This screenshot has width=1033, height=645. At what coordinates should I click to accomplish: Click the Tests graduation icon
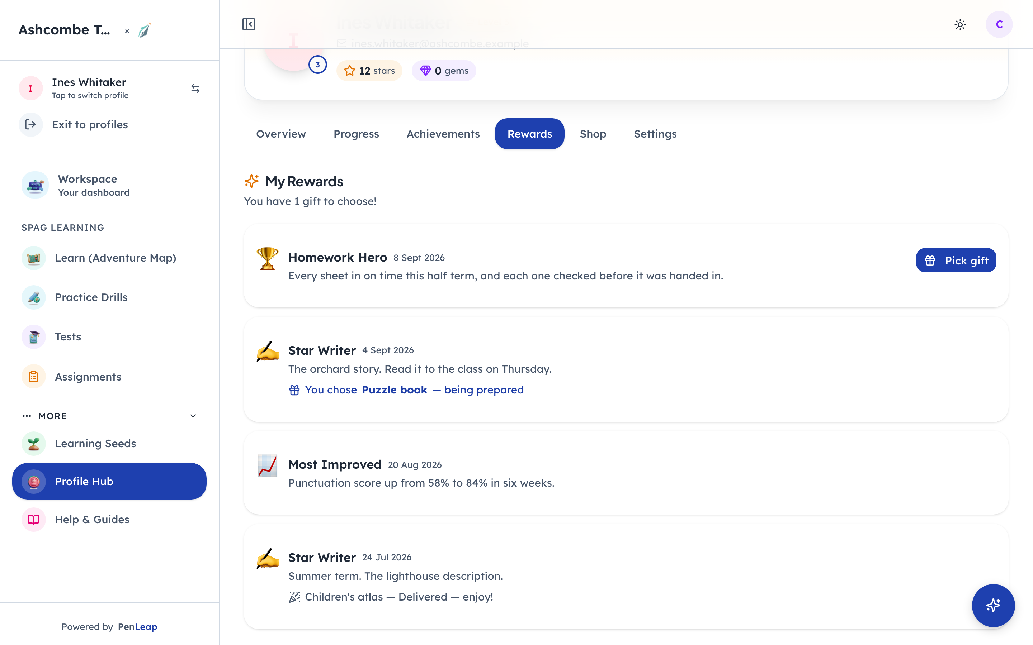[x=34, y=337]
